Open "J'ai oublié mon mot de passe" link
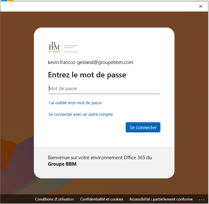Screen dimensions: 209x204 [75, 103]
